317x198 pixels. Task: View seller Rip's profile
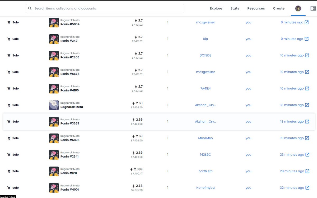(x=206, y=39)
